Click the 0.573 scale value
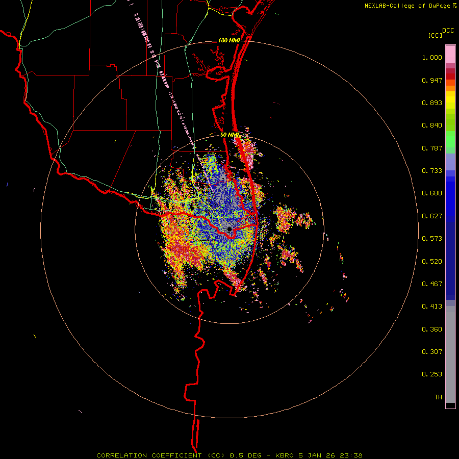Image resolution: width=459 pixels, height=459 pixels. [x=432, y=239]
